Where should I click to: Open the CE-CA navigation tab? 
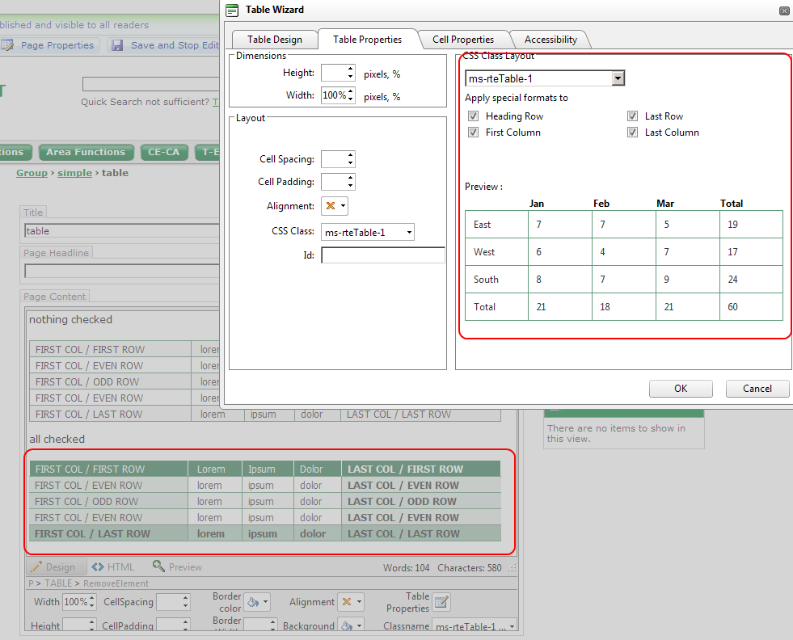[x=163, y=152]
